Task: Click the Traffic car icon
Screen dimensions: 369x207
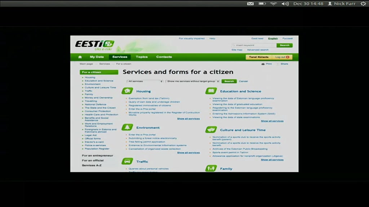Action: [x=127, y=161]
